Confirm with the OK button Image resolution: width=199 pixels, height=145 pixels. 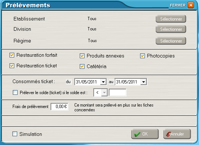pyautogui.click(x=145, y=134)
